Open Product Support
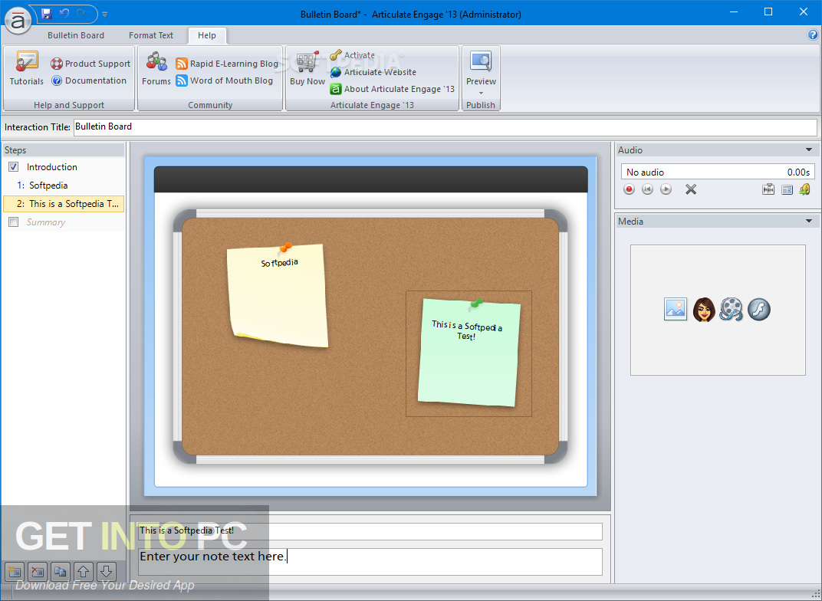 pyautogui.click(x=90, y=64)
